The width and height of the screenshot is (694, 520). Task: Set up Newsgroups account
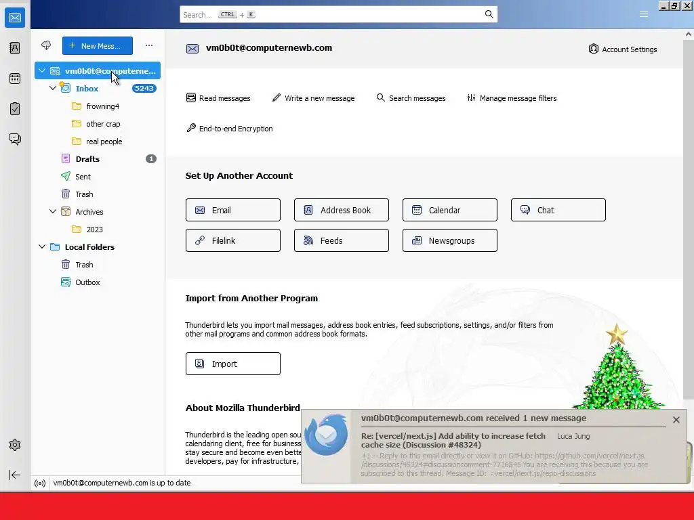point(450,240)
